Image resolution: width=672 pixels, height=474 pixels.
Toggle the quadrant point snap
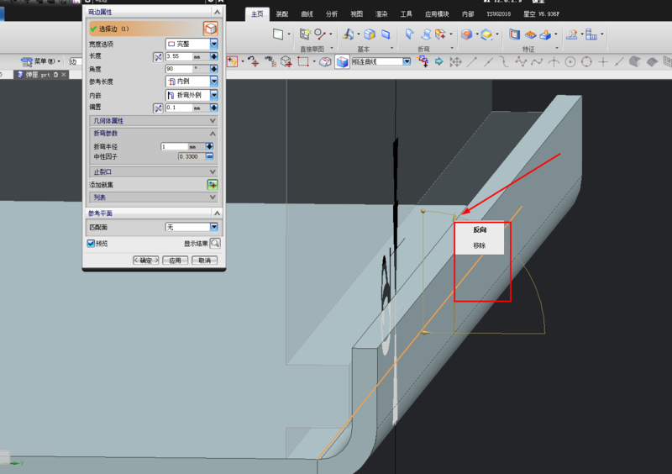586,61
